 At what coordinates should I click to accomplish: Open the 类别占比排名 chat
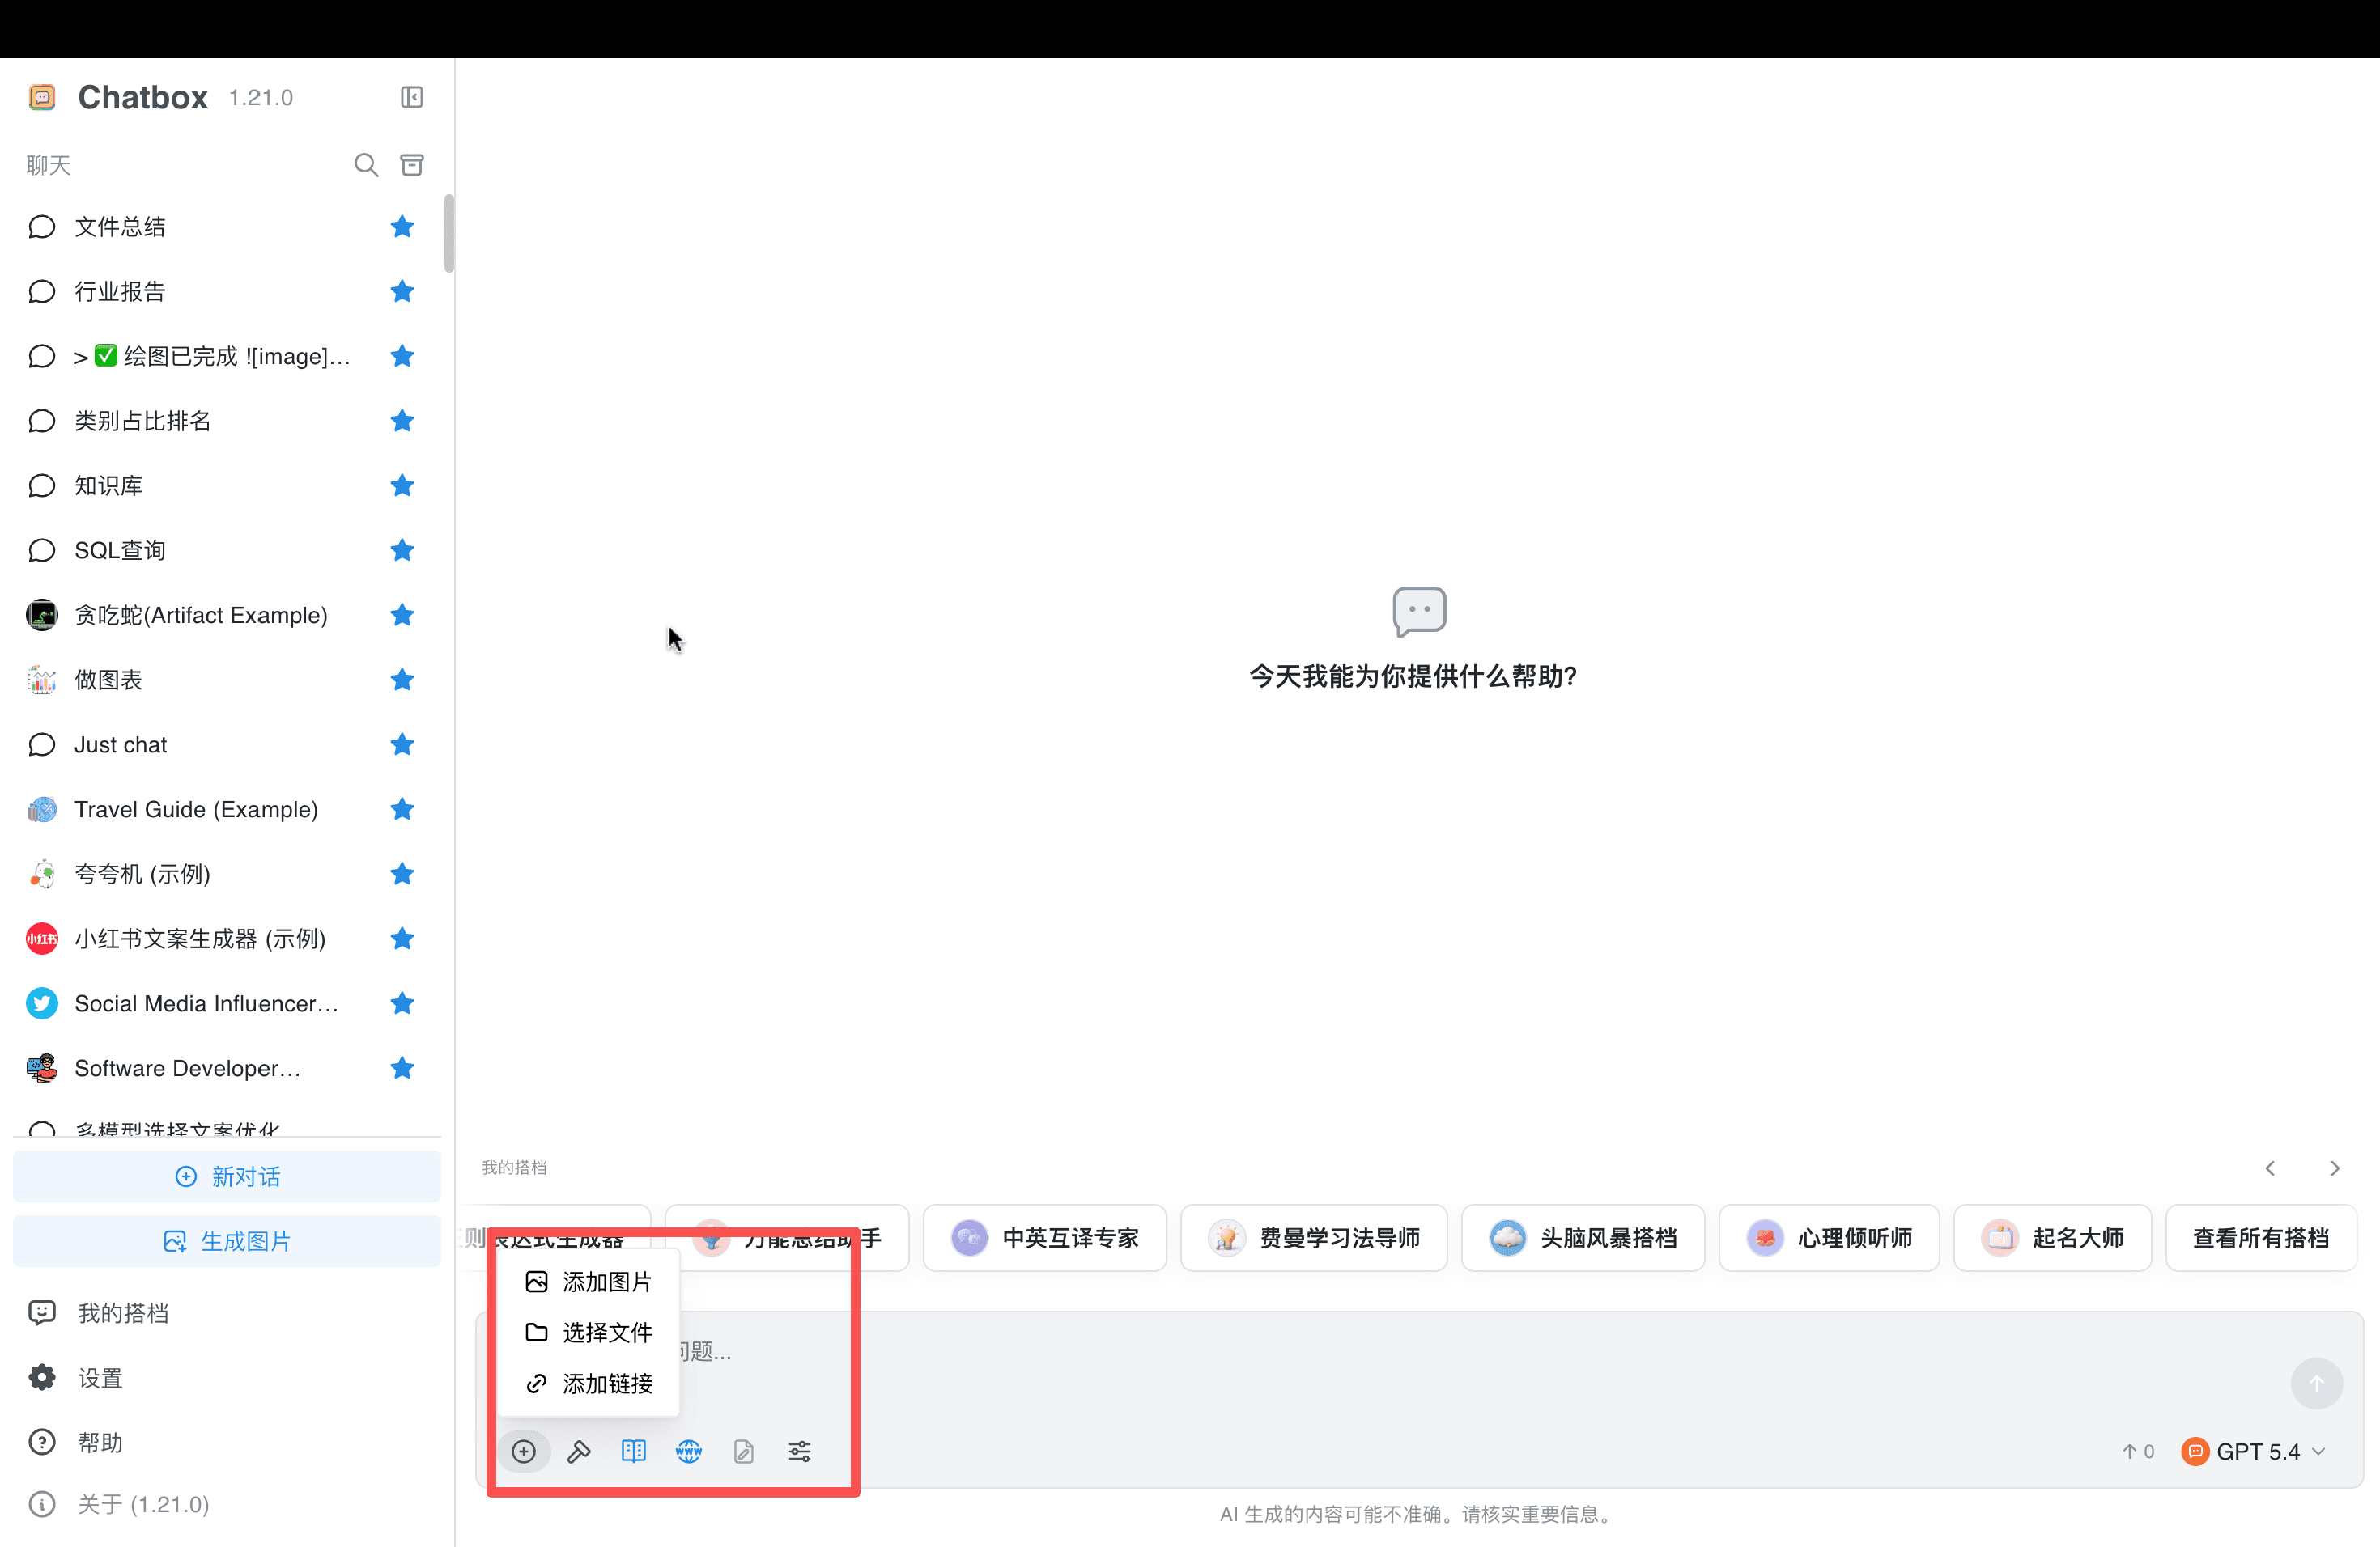tap(227, 421)
